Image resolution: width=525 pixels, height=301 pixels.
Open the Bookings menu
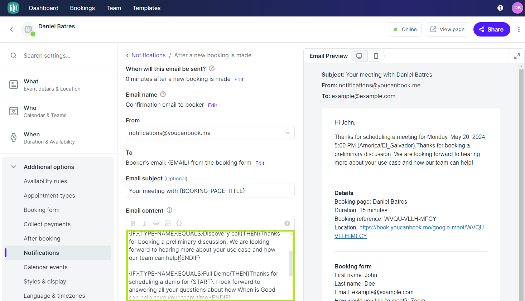[82, 8]
